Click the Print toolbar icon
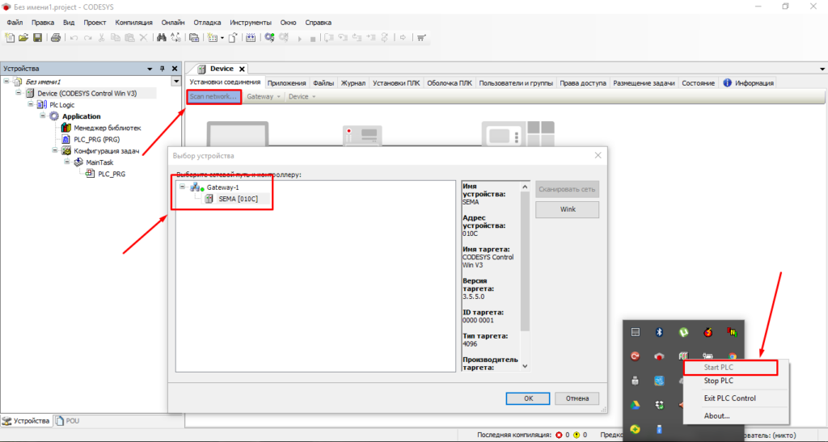This screenshot has width=828, height=442. tap(56, 37)
